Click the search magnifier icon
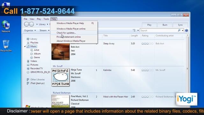This screenshot has height=115, width=204. [179, 30]
